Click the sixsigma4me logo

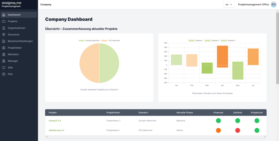(11, 4)
